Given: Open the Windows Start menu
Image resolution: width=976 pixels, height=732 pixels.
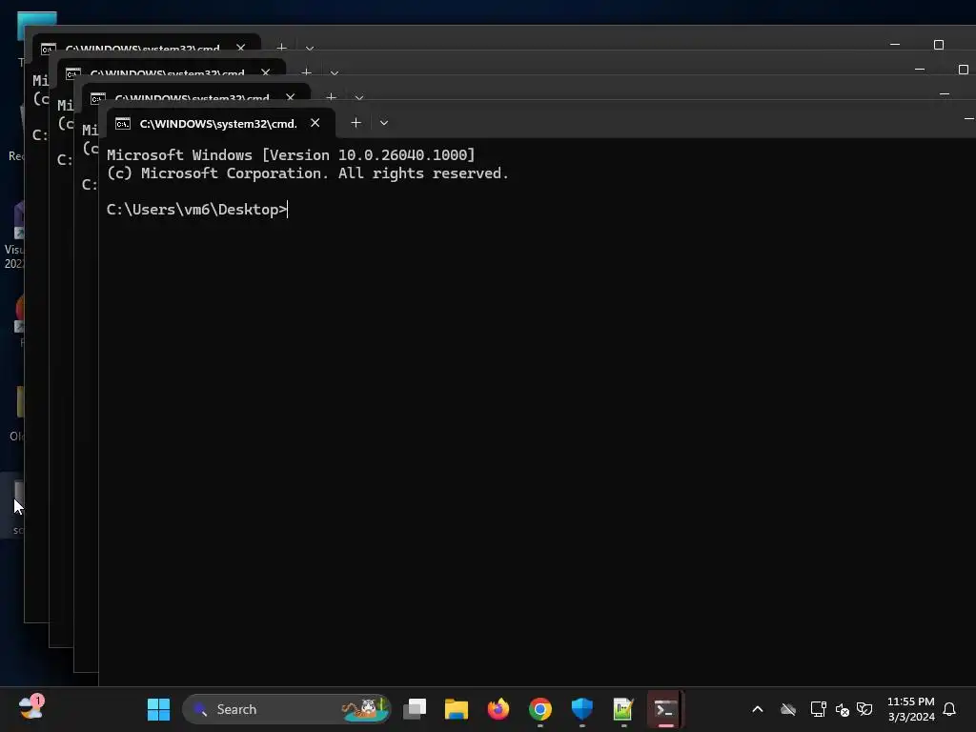Looking at the screenshot, I should (158, 709).
